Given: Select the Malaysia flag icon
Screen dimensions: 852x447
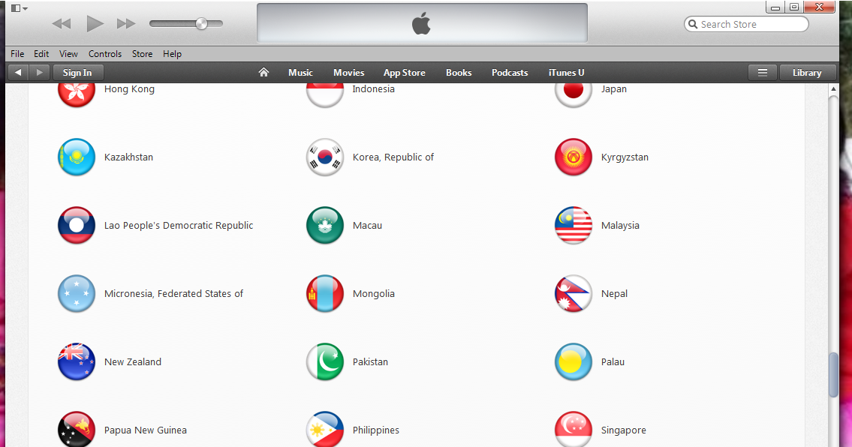Looking at the screenshot, I should pyautogui.click(x=574, y=226).
